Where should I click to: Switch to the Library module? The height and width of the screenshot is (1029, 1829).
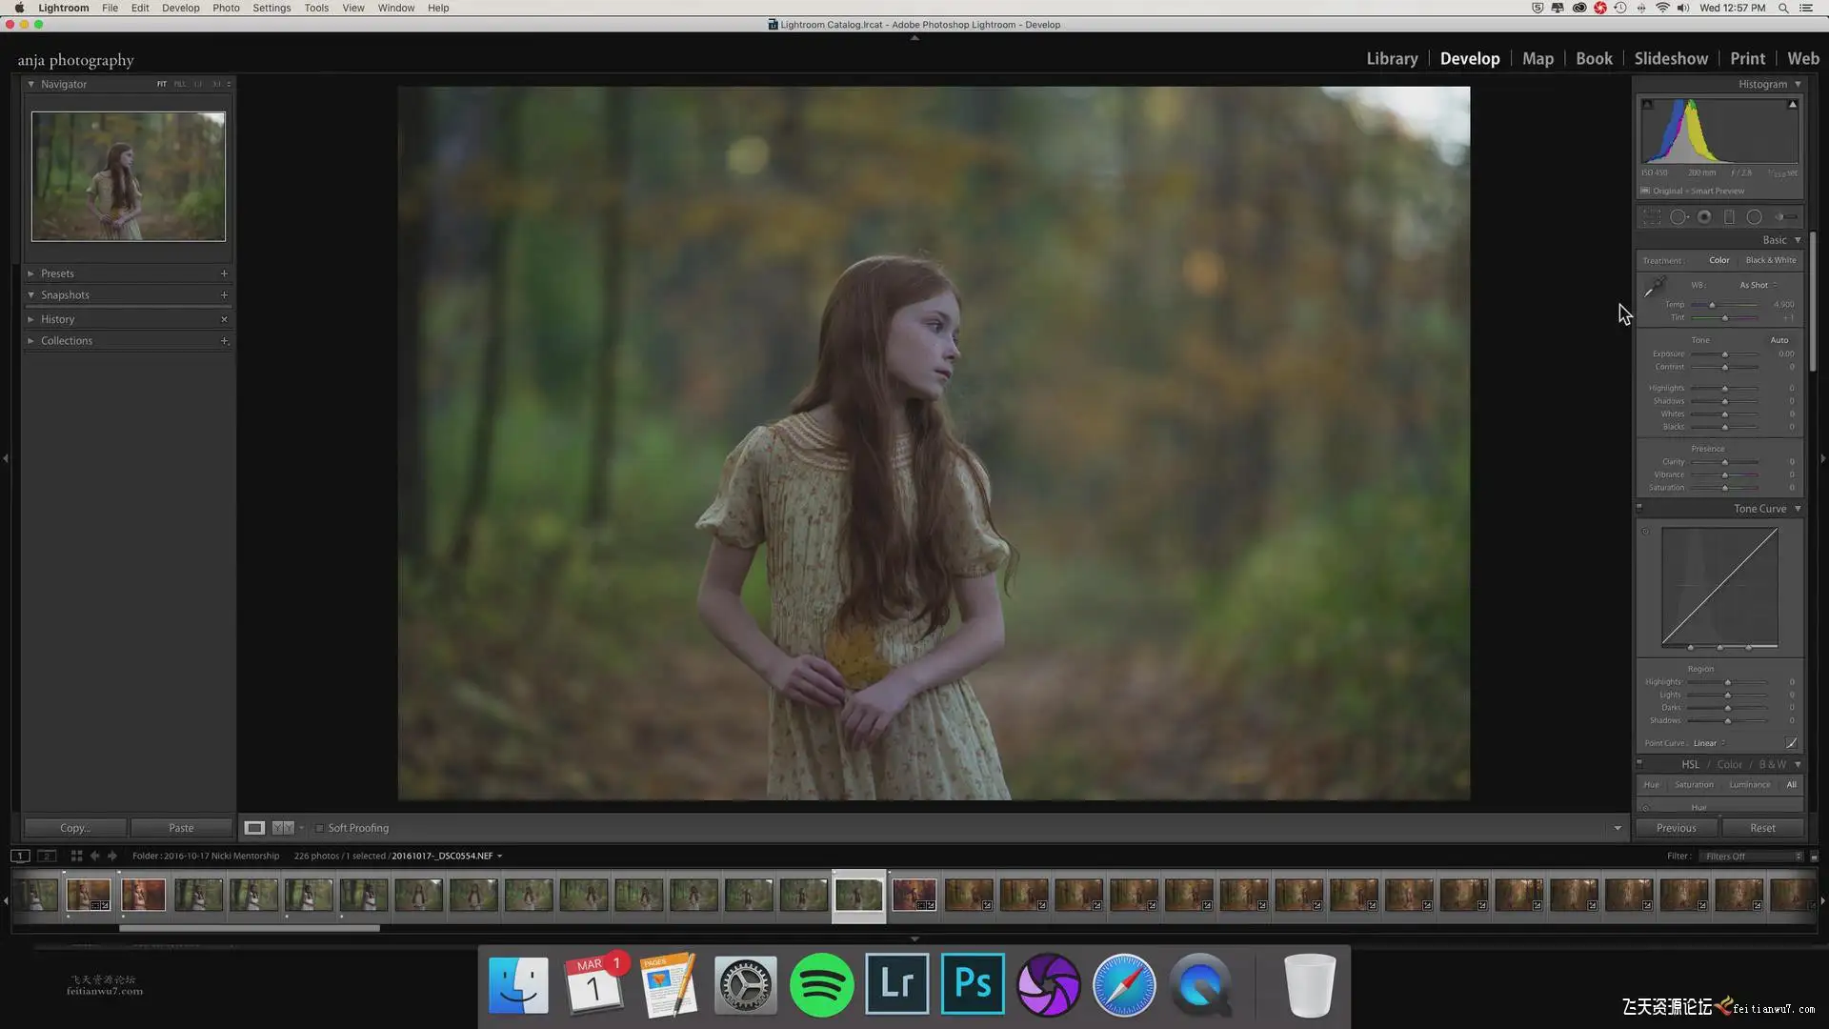point(1392,58)
